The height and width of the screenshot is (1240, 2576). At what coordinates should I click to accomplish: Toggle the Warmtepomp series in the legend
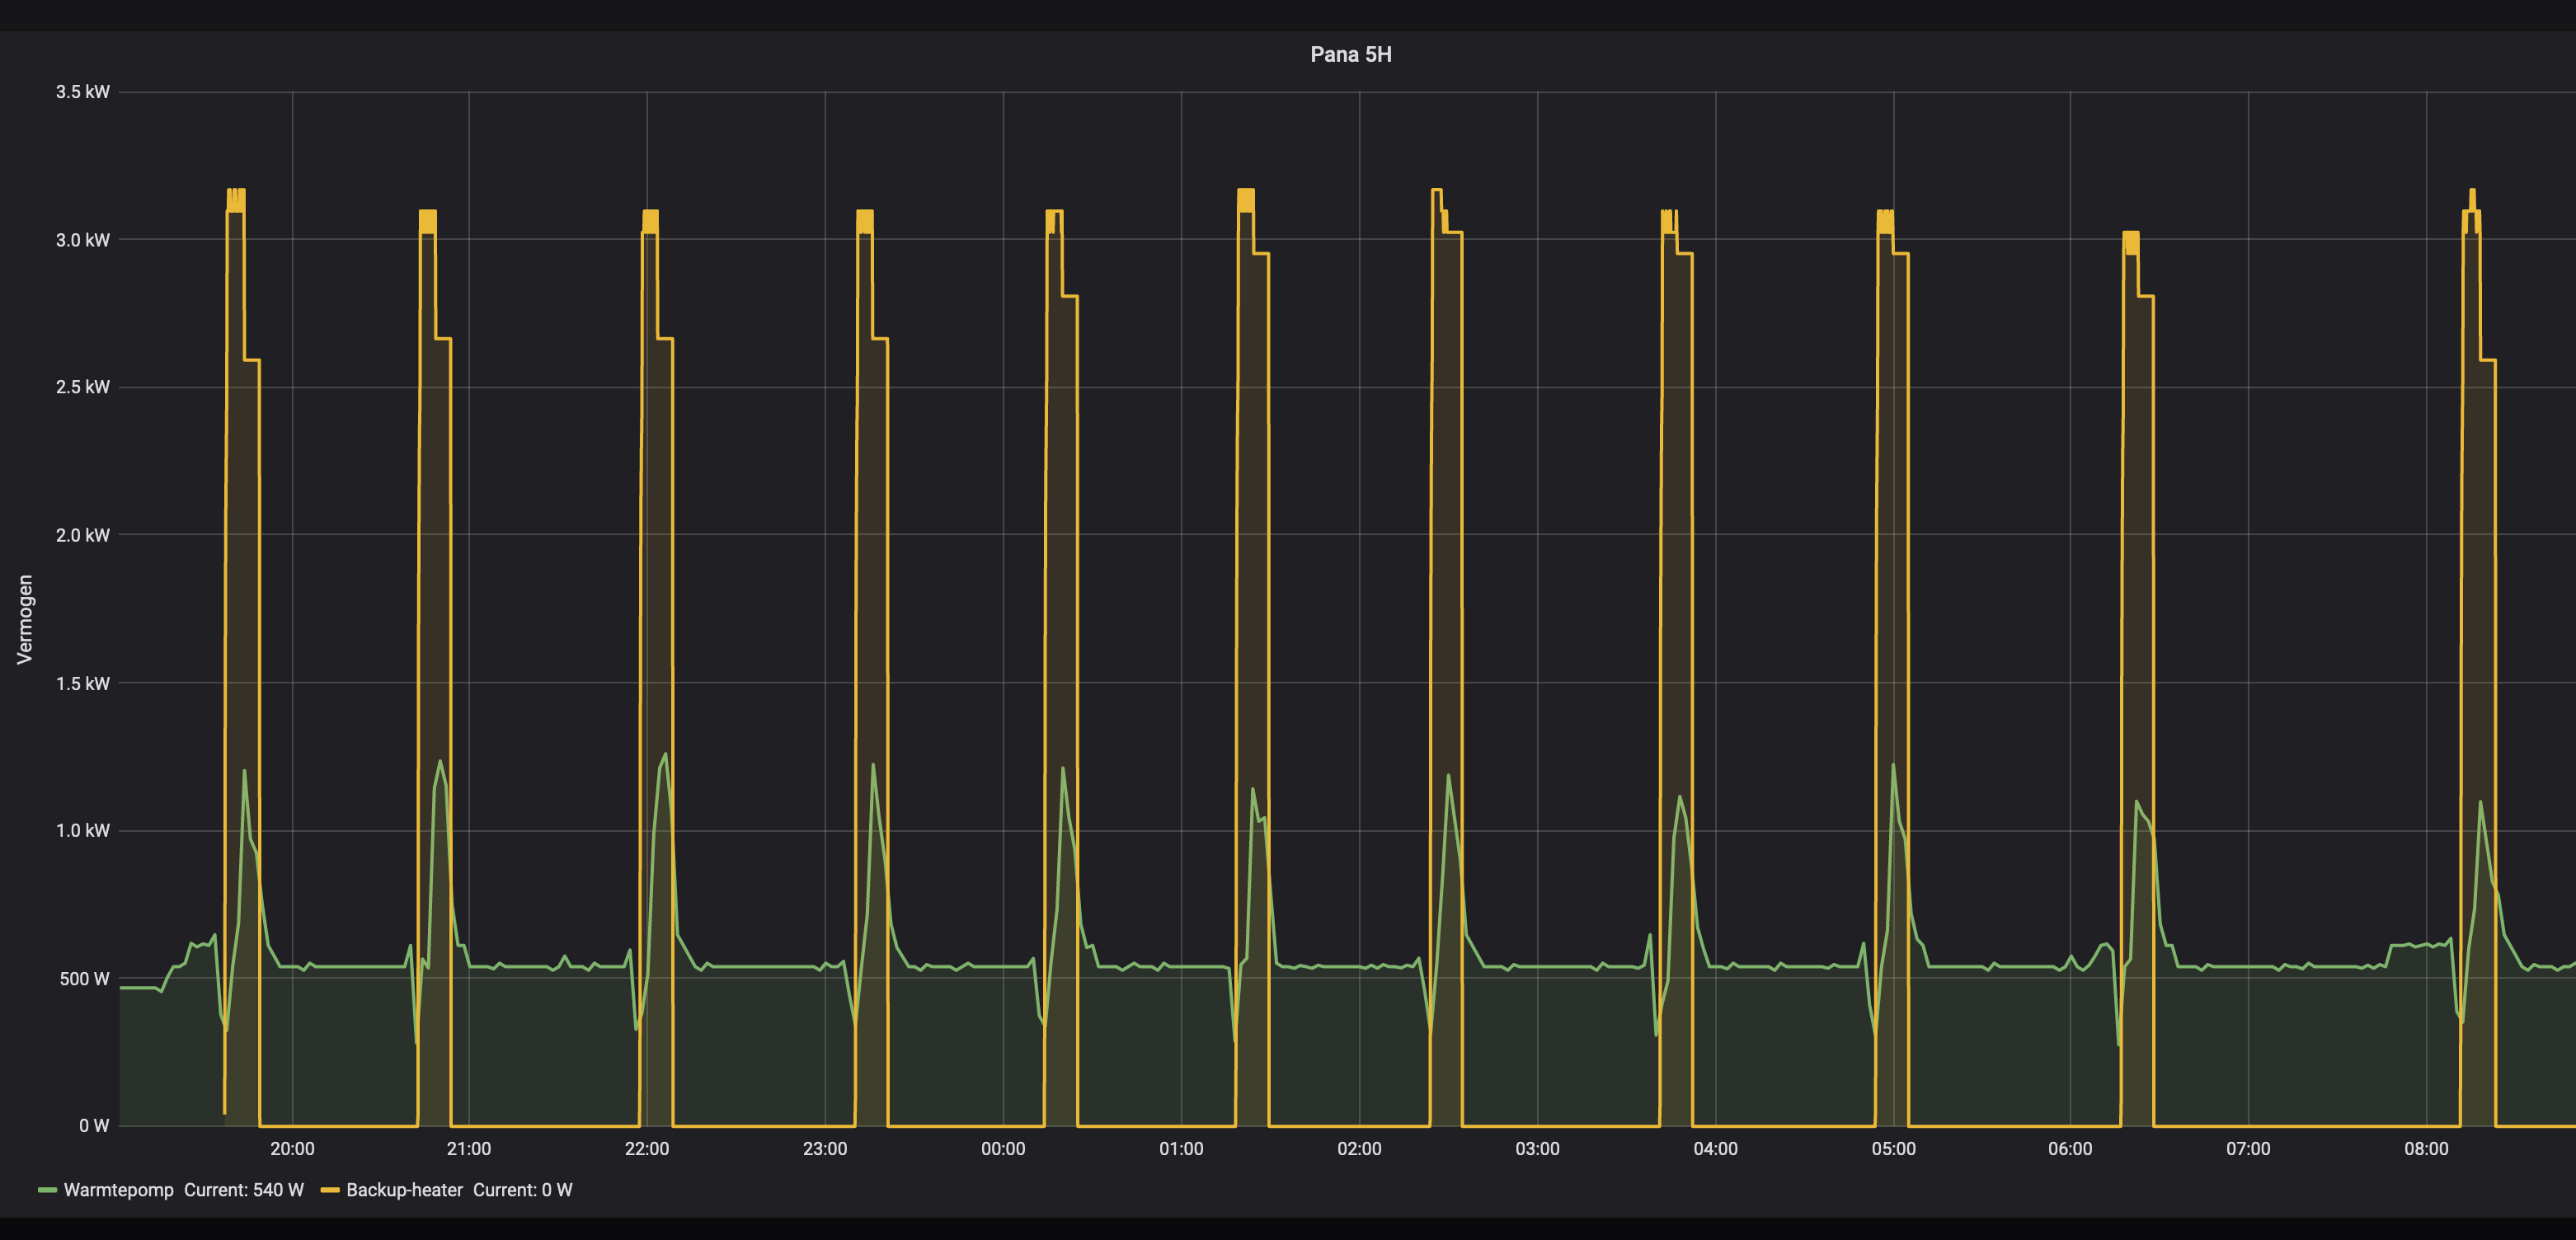[118, 1190]
